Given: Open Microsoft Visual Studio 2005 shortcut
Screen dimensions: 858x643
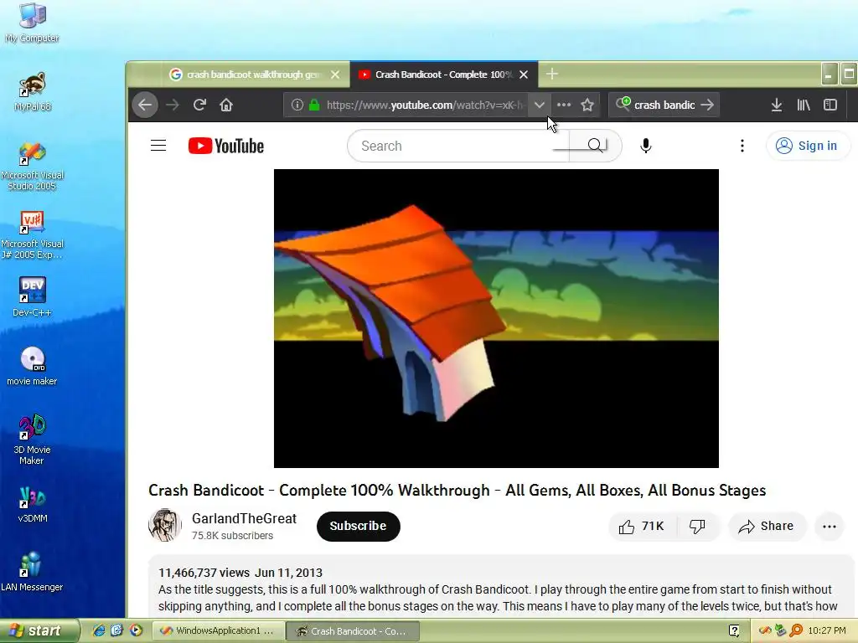Looking at the screenshot, I should pyautogui.click(x=33, y=167).
